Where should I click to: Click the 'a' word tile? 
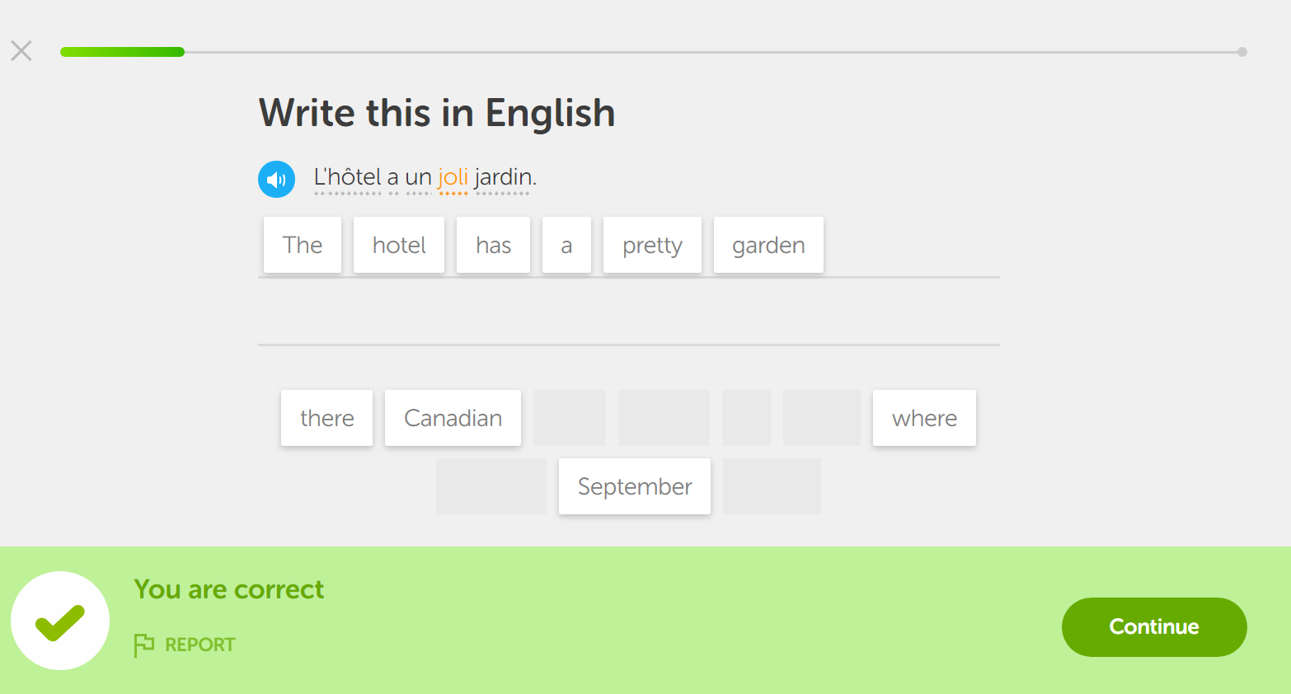point(566,245)
